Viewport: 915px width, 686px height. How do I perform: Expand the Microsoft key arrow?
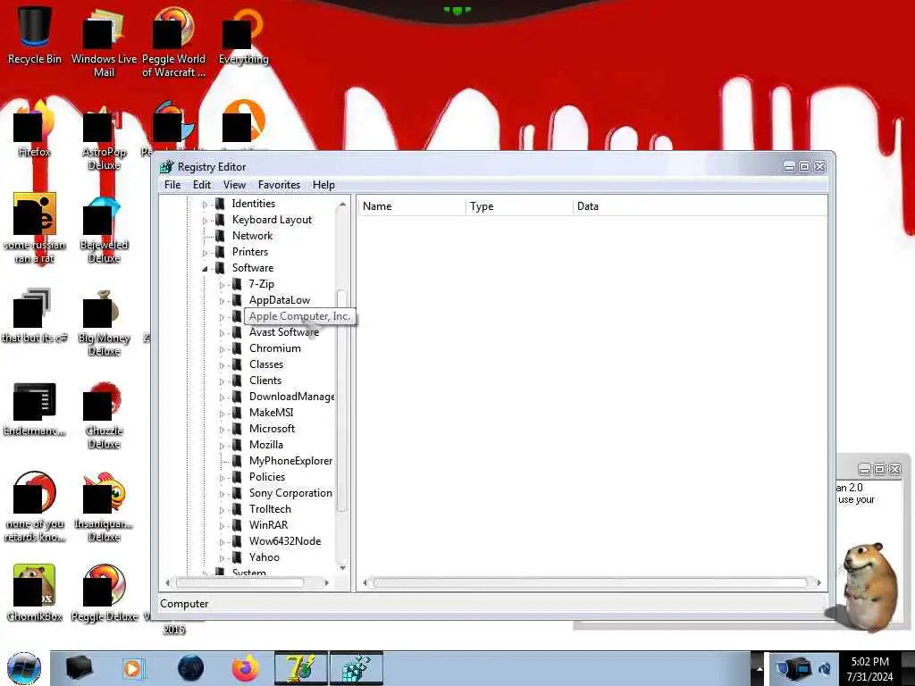coord(222,430)
